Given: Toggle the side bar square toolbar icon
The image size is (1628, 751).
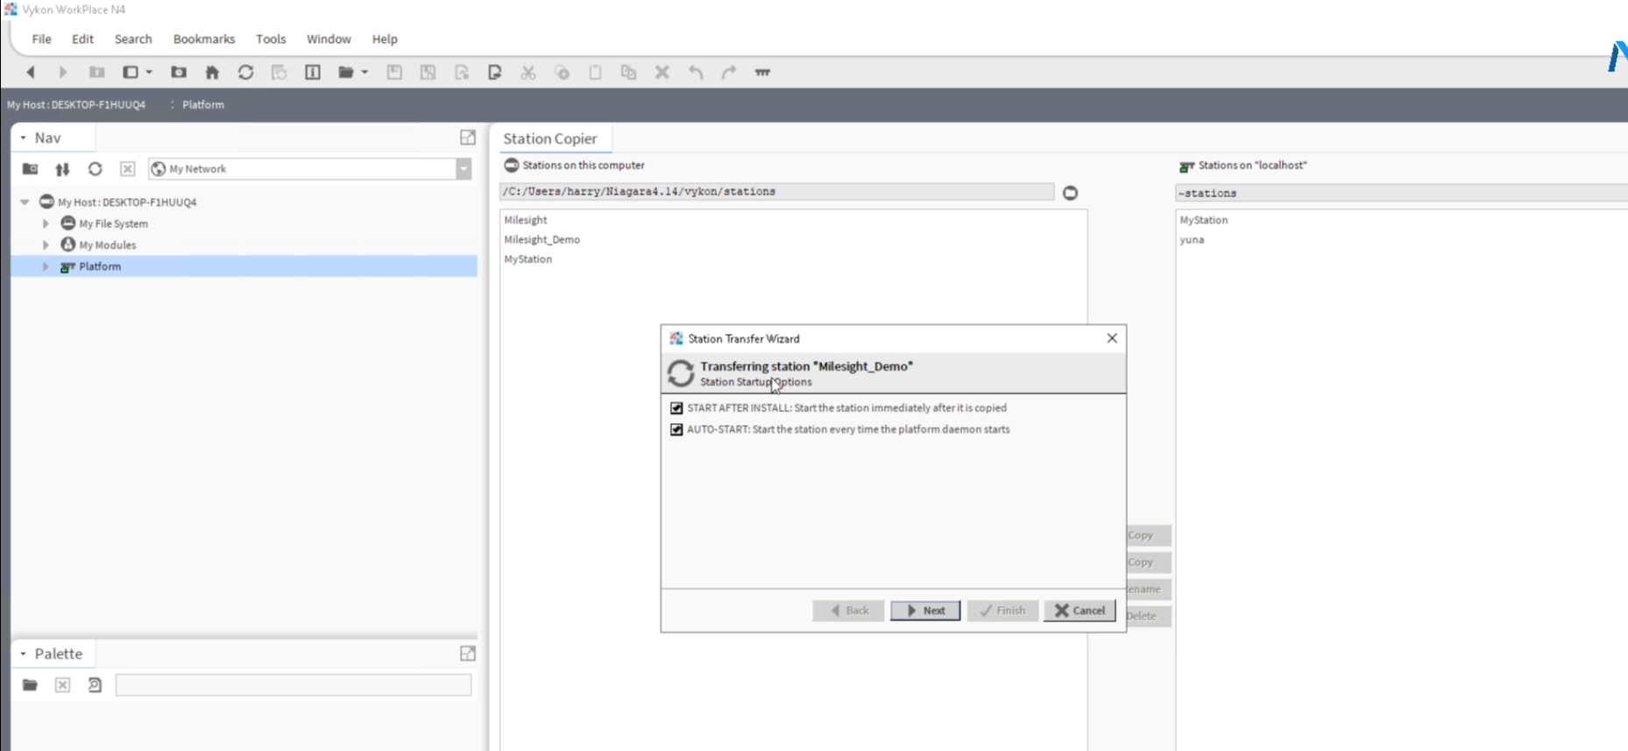Looking at the screenshot, I should 131,73.
